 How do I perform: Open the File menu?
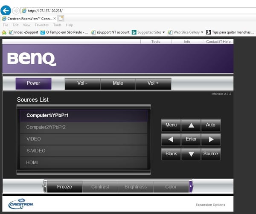tap(6, 25)
